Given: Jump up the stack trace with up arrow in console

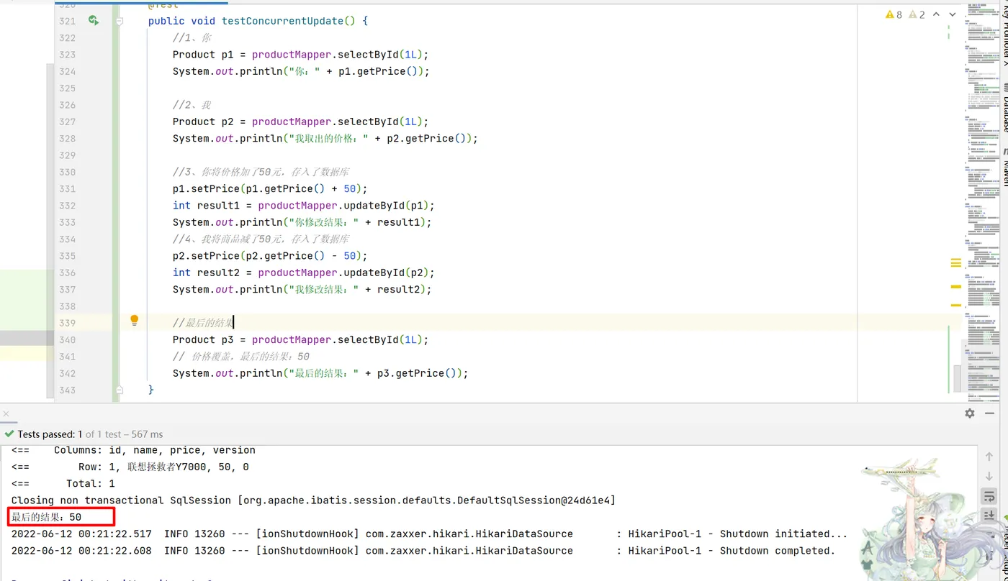Looking at the screenshot, I should click(989, 457).
